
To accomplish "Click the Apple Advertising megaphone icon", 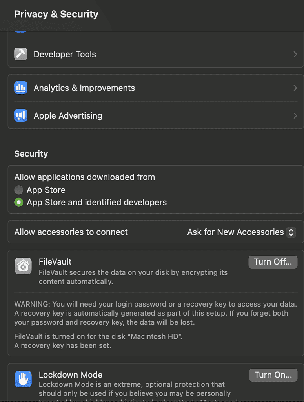I will coord(21,115).
